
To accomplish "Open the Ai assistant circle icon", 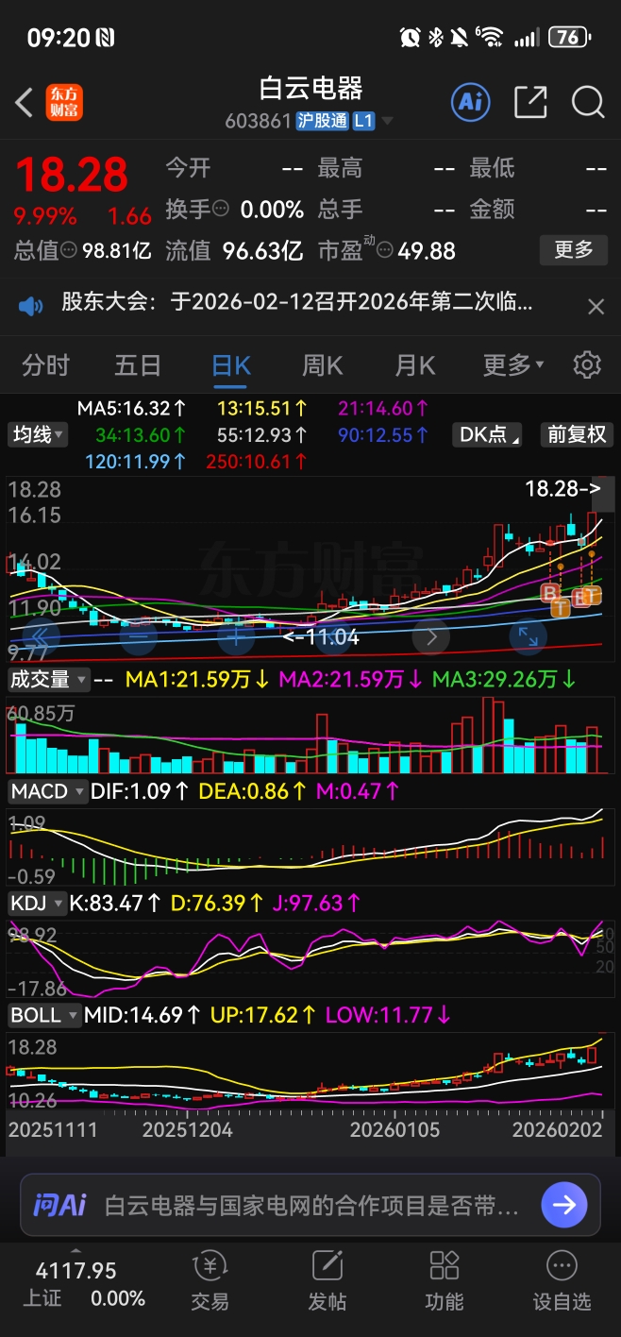I will (471, 101).
